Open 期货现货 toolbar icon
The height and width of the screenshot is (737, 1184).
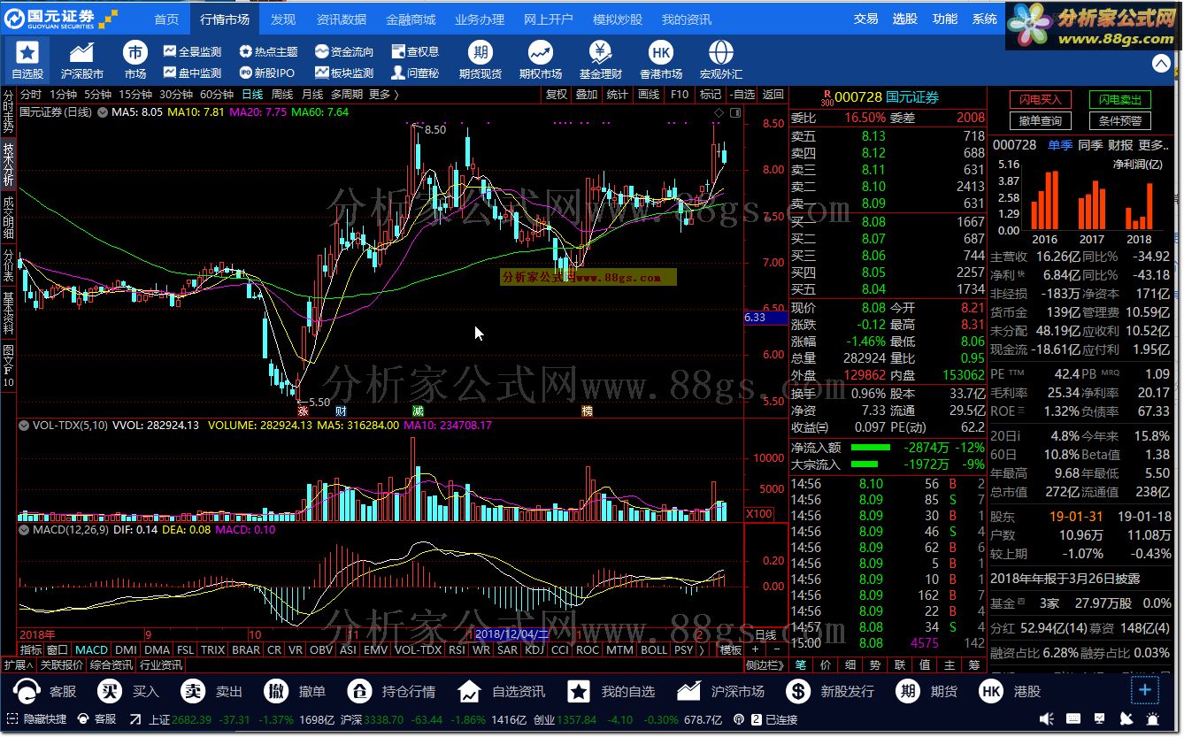pos(481,52)
